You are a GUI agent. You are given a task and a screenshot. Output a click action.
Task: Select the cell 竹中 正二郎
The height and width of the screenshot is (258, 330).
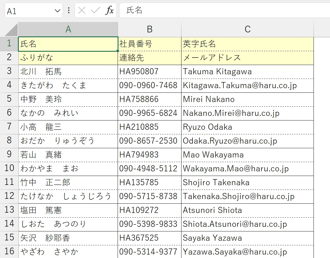click(x=68, y=183)
